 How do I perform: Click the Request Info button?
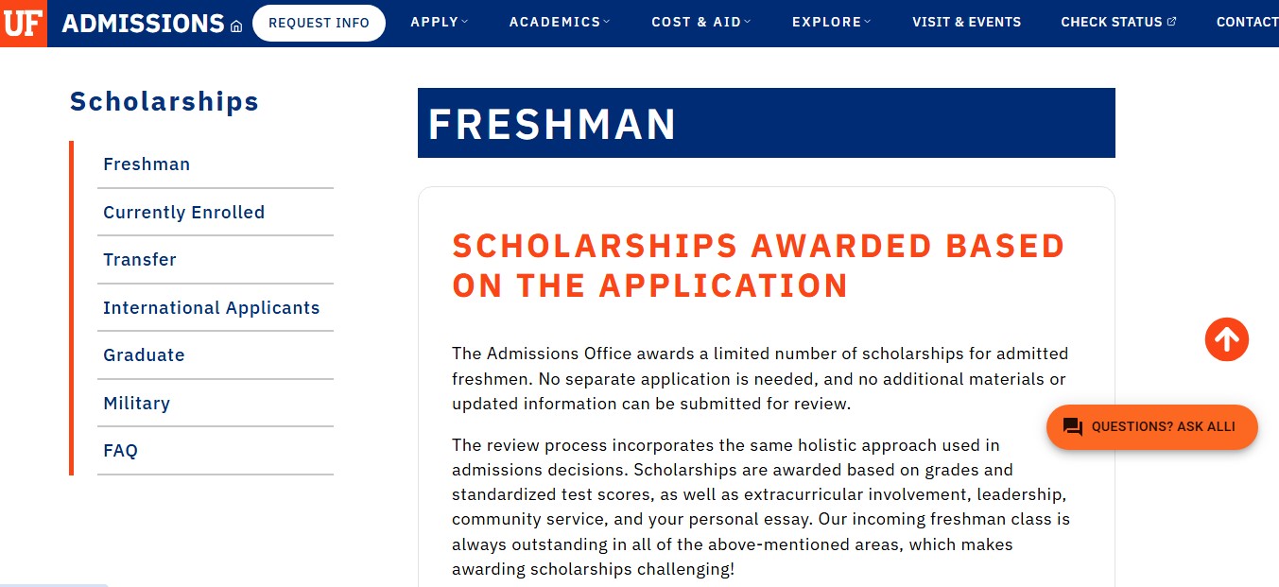tap(319, 23)
